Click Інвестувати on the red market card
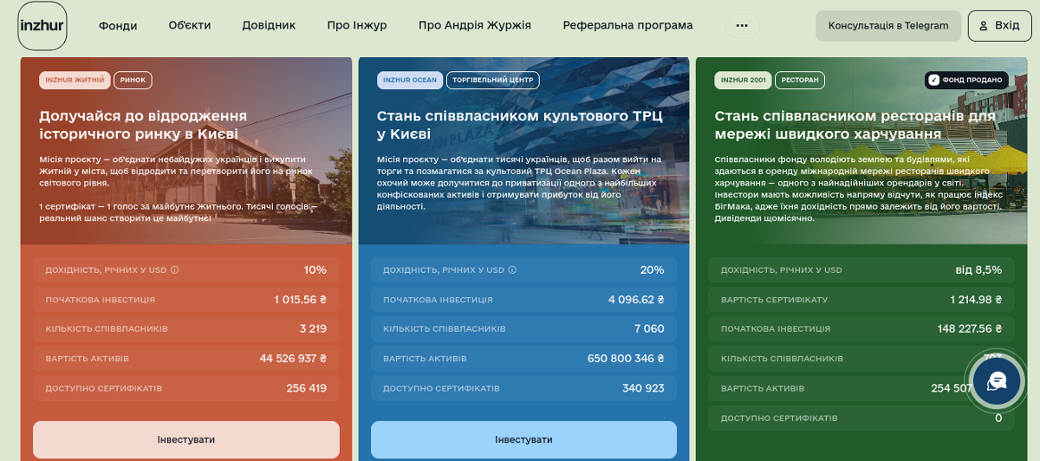 [x=186, y=439]
